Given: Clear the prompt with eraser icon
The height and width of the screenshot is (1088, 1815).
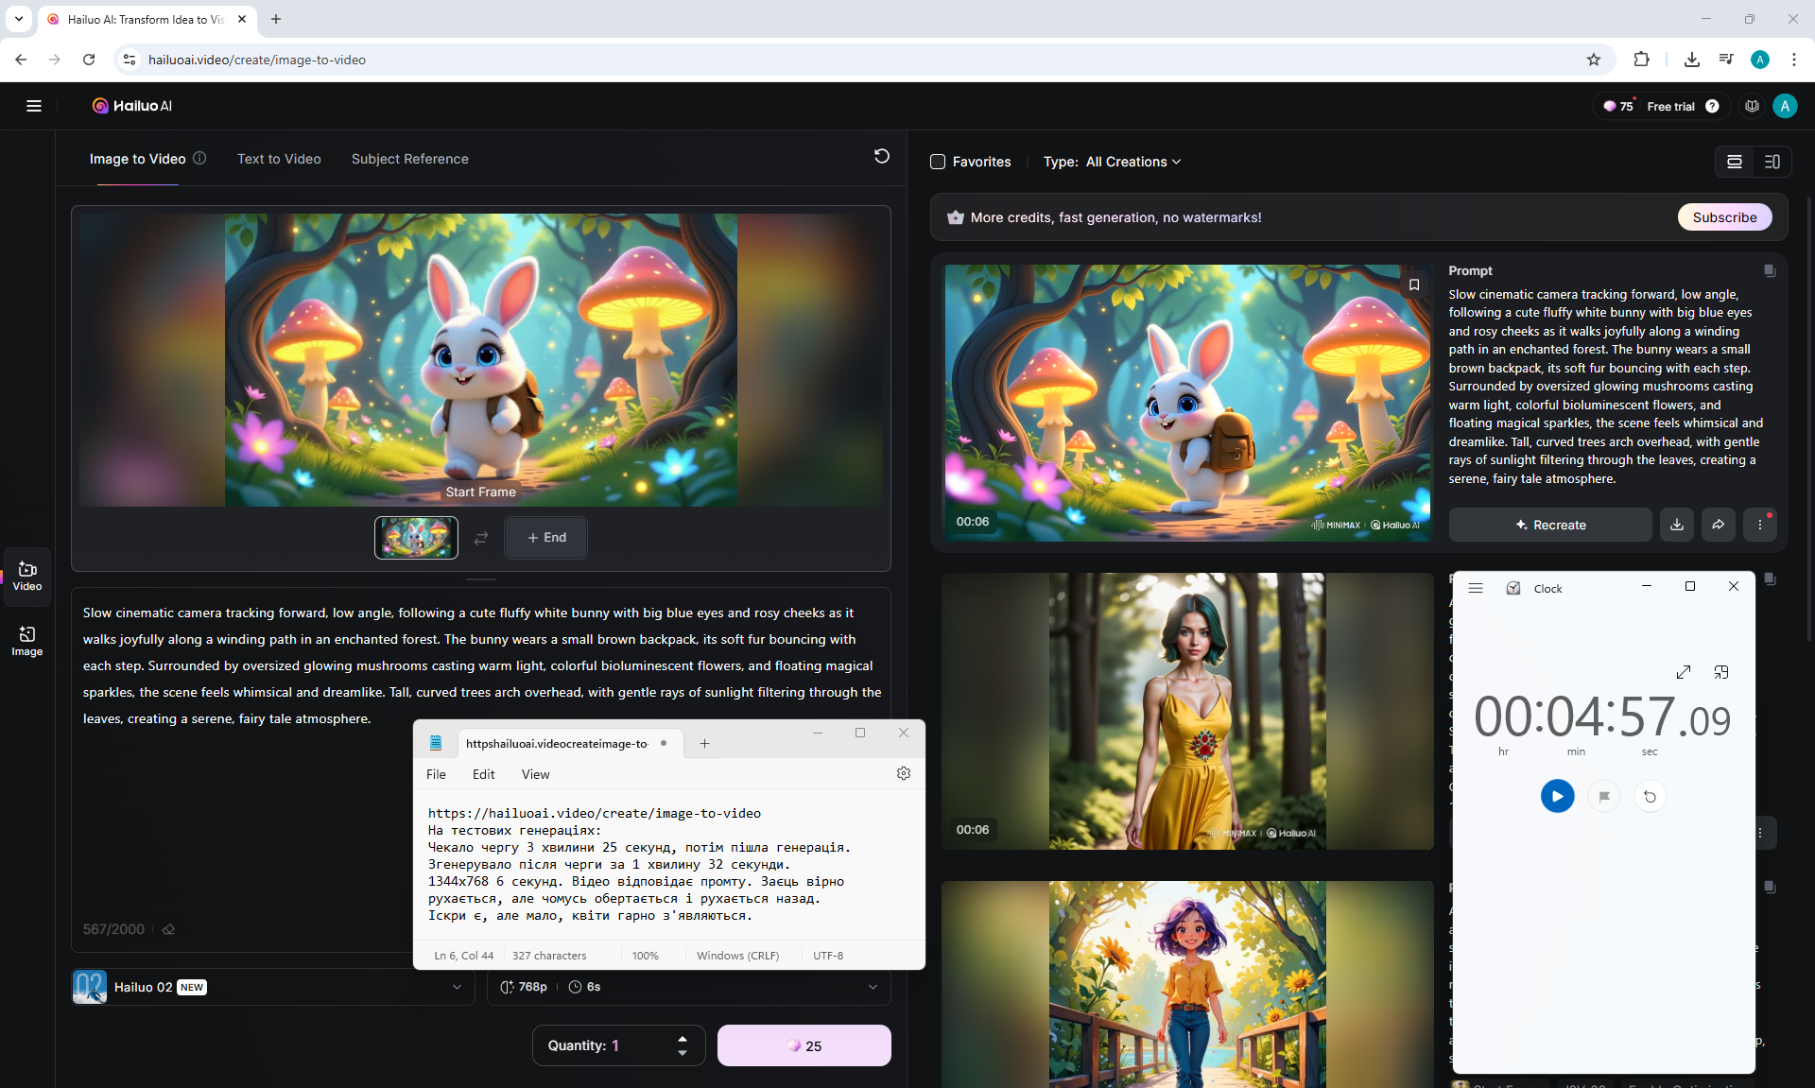Looking at the screenshot, I should pos(168,929).
